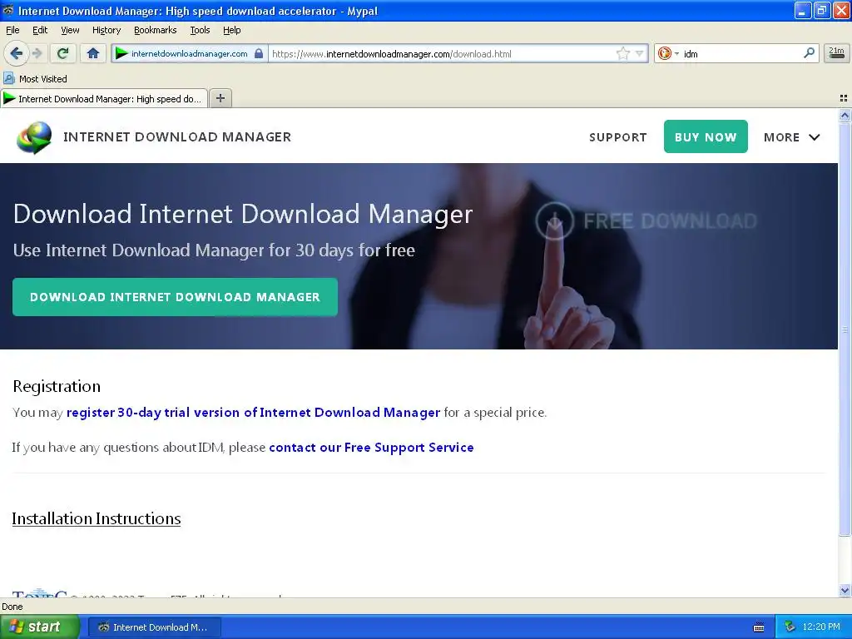
Task: Select the Internet Download Manager tab
Action: point(104,98)
